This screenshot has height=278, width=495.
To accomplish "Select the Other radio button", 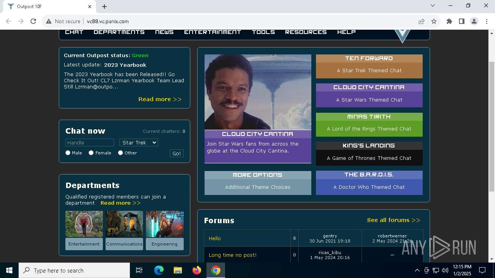I will (121, 153).
